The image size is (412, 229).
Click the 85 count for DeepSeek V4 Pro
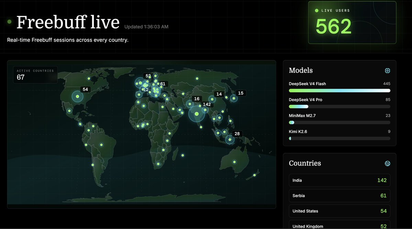coord(388,100)
